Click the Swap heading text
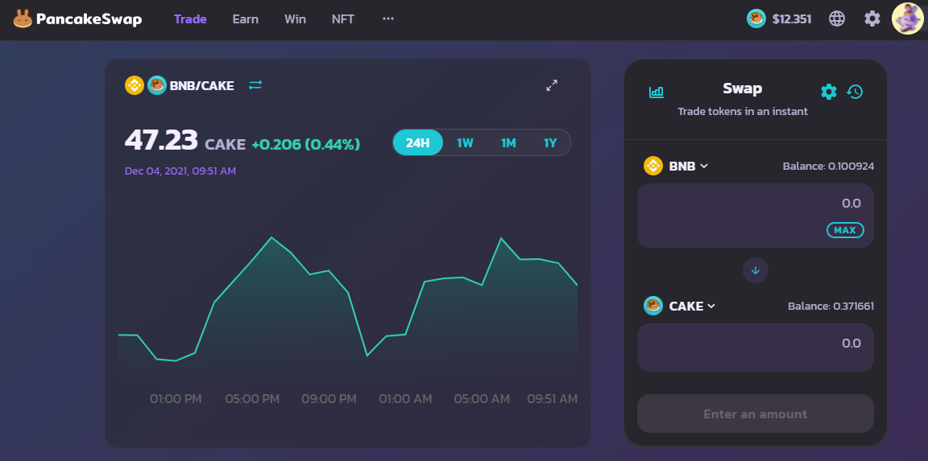The height and width of the screenshot is (461, 928). pos(742,88)
